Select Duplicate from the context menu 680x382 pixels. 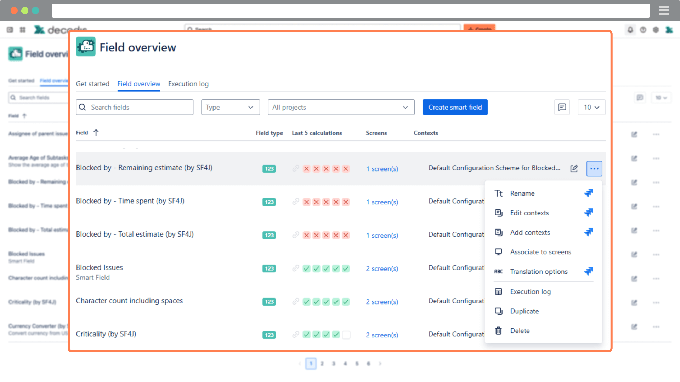coord(524,311)
